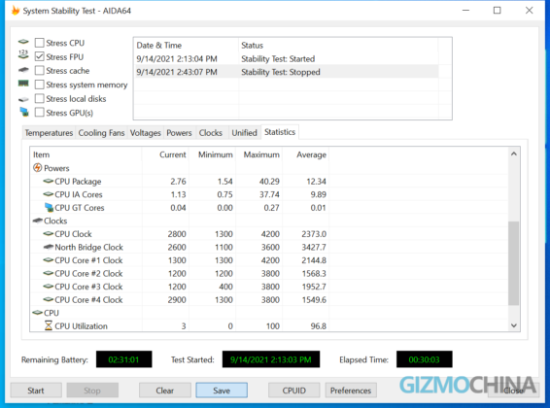This screenshot has height=408, width=550.
Task: Click CPU Utilization average value 96.8
Action: 319,326
